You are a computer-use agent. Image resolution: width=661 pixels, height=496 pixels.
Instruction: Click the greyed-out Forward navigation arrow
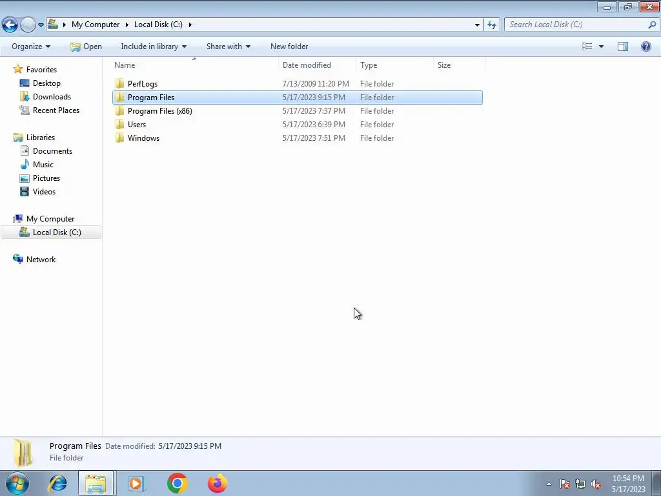(28, 25)
